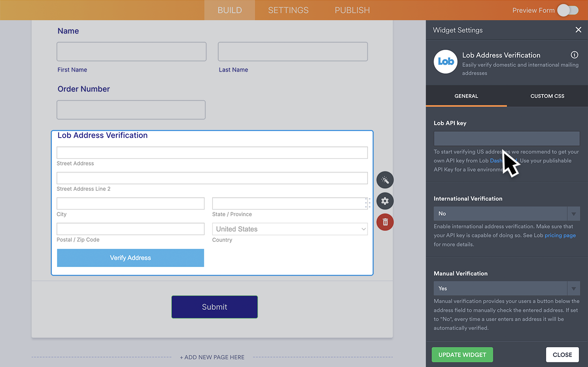Click inside the Lob API key field

click(506, 138)
